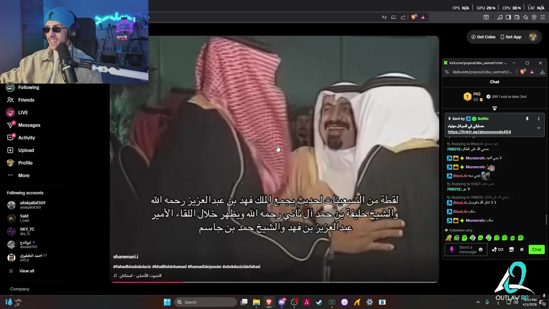This screenshot has height=309, width=549.
Task: Open chat settings gear icon
Action: click(x=522, y=250)
